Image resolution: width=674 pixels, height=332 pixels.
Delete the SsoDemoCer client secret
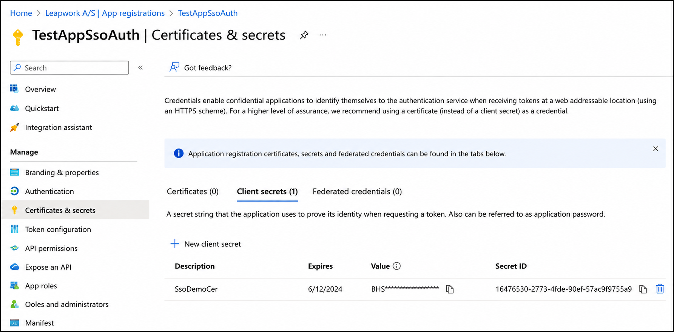(660, 289)
